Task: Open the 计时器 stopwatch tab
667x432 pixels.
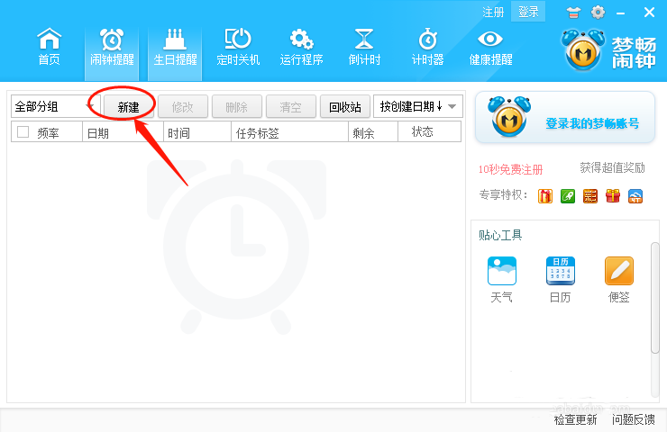Action: (427, 47)
